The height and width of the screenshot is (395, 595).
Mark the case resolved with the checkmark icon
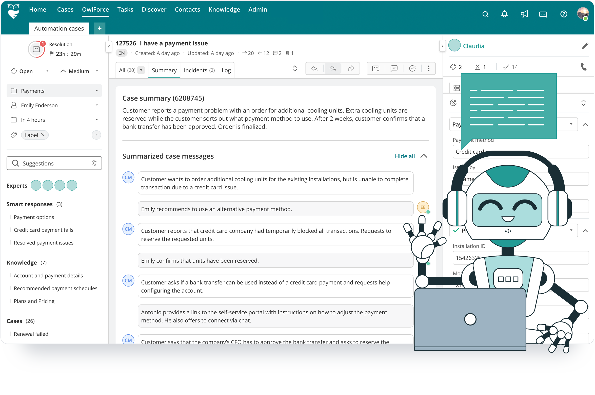pyautogui.click(x=412, y=68)
